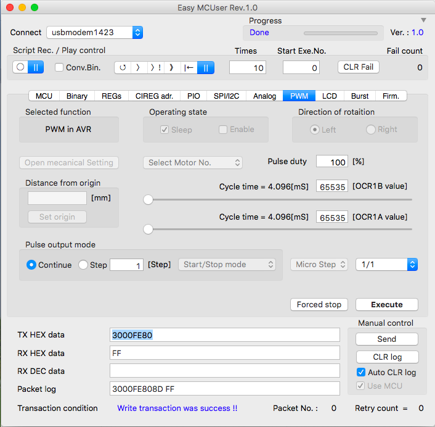The width and height of the screenshot is (435, 427).
Task: Toggle the Conv.Bin. checkbox
Action: point(59,67)
